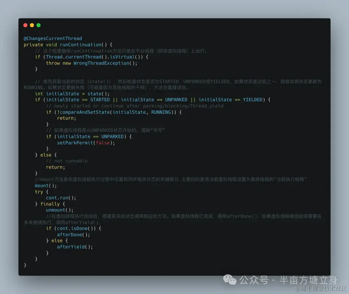Click the 'private void runContinuation() {' line
The width and height of the screenshot is (349, 294).
coord(68,45)
